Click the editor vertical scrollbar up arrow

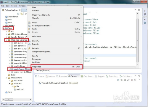pos(138,13)
